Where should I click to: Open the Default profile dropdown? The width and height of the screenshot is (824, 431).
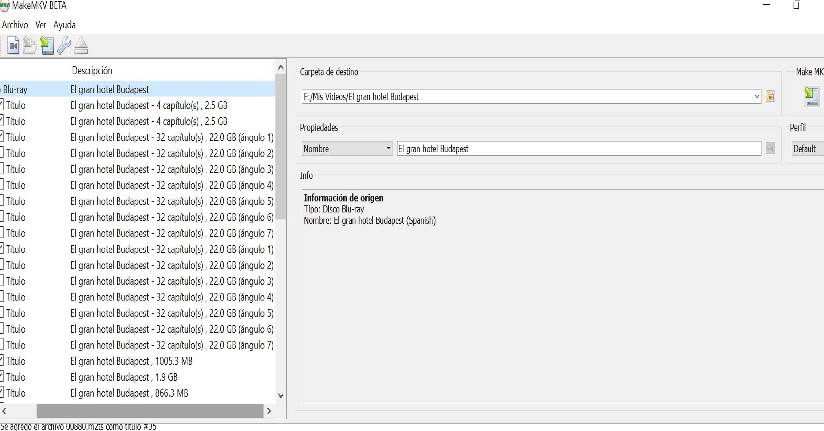[x=807, y=149]
